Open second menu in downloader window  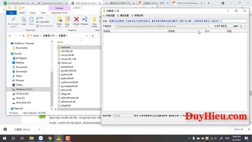click(x=123, y=15)
